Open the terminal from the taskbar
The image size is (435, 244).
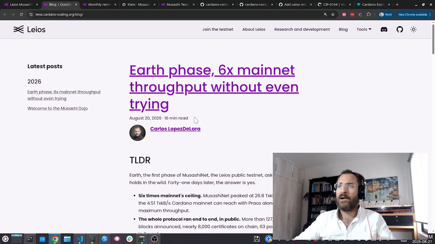[92, 239]
